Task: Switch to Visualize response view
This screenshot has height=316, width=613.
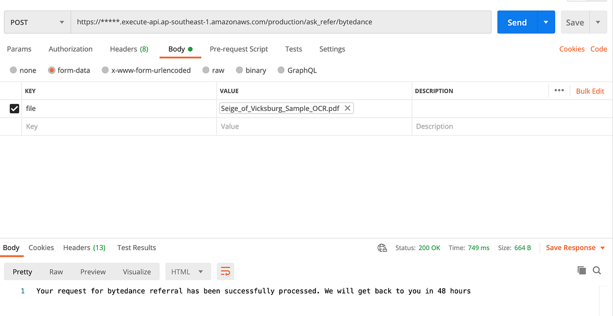Action: pyautogui.click(x=137, y=272)
